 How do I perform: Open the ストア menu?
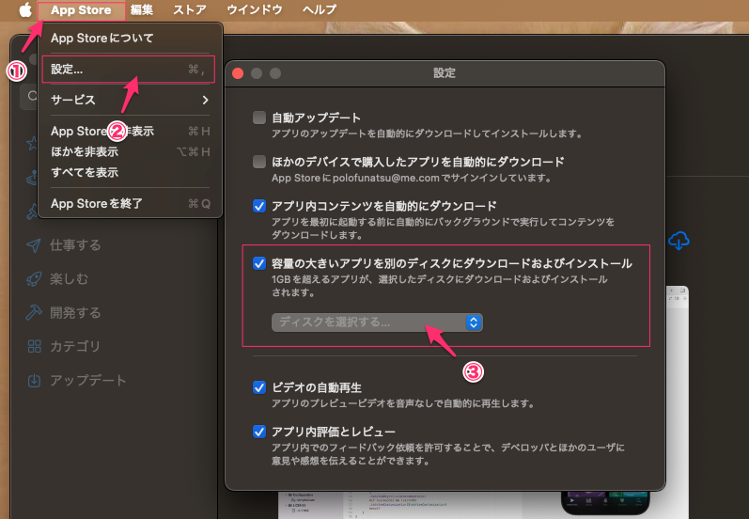click(191, 10)
